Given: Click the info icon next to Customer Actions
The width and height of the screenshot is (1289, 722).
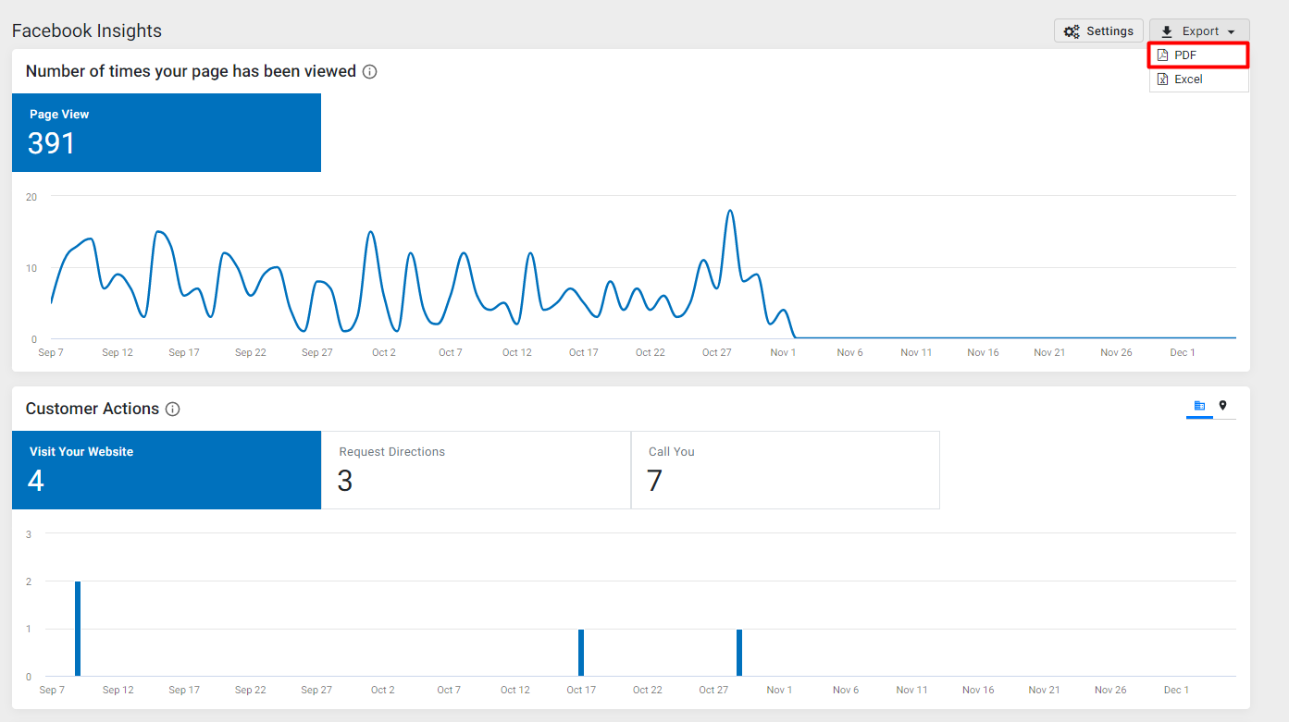Looking at the screenshot, I should (x=172, y=410).
